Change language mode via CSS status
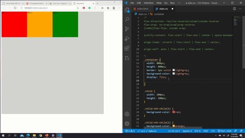245x138 pixels. point(213,131)
